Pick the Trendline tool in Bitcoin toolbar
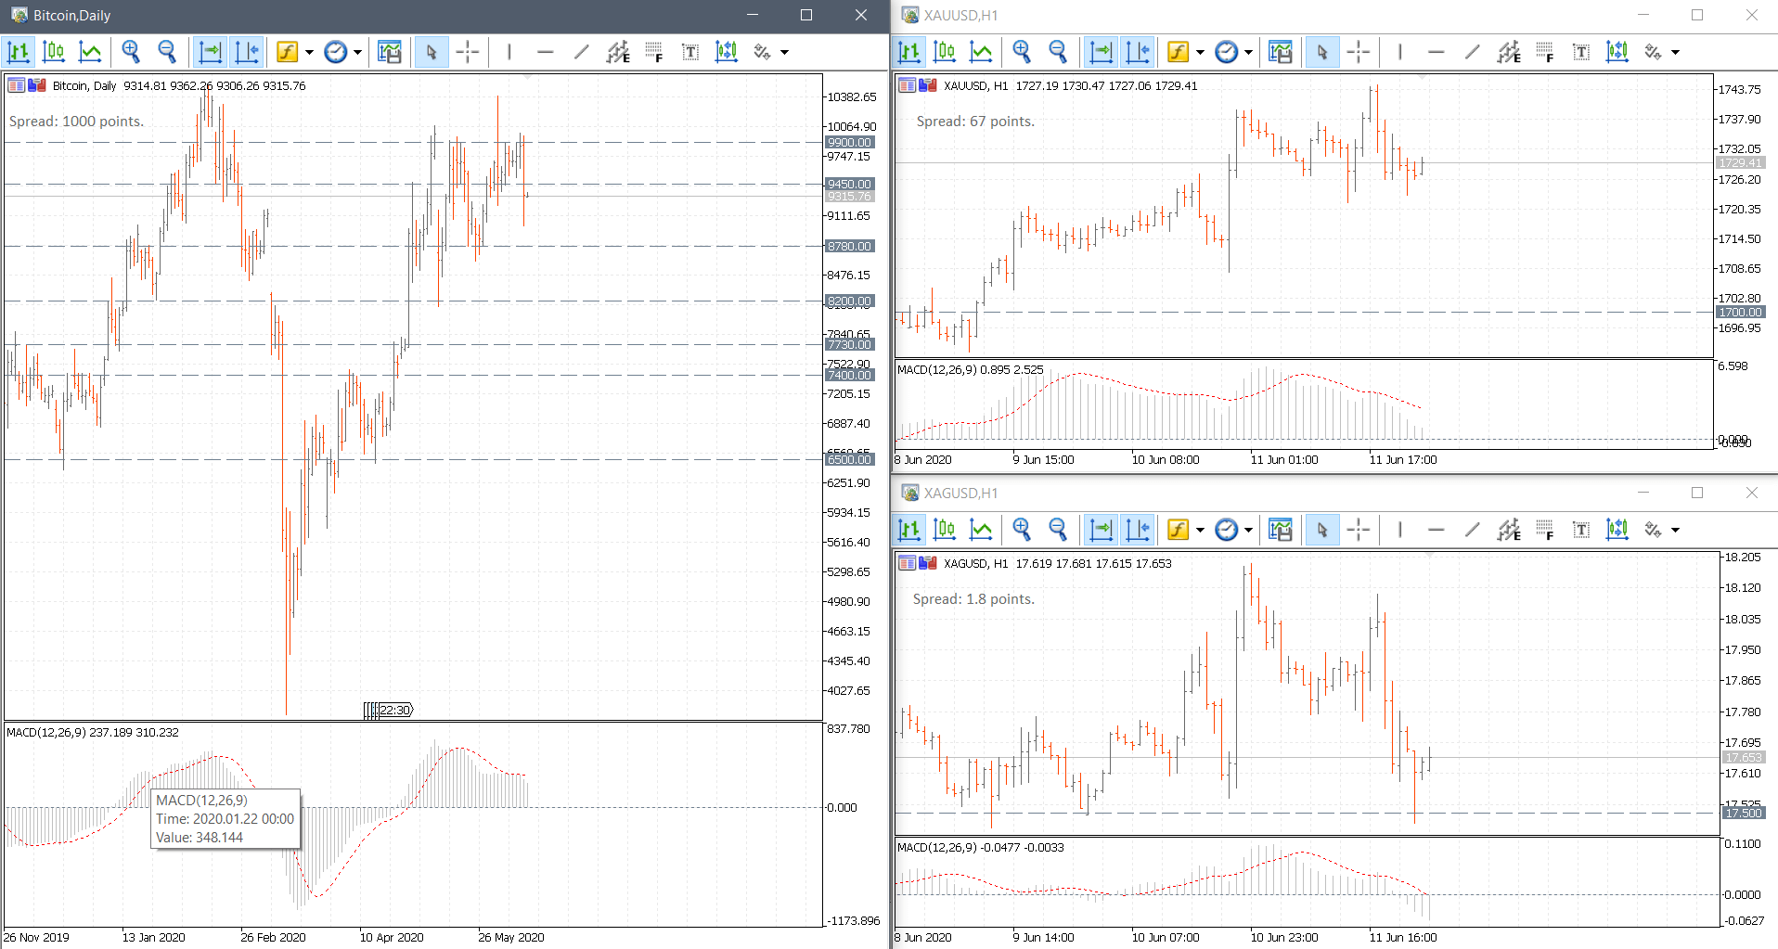 point(581,52)
